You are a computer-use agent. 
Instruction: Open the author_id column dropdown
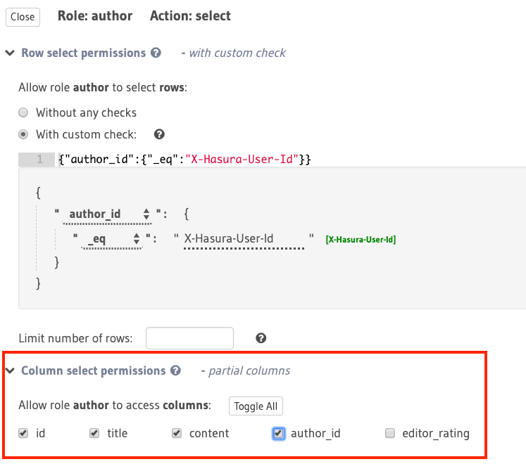[x=108, y=214]
